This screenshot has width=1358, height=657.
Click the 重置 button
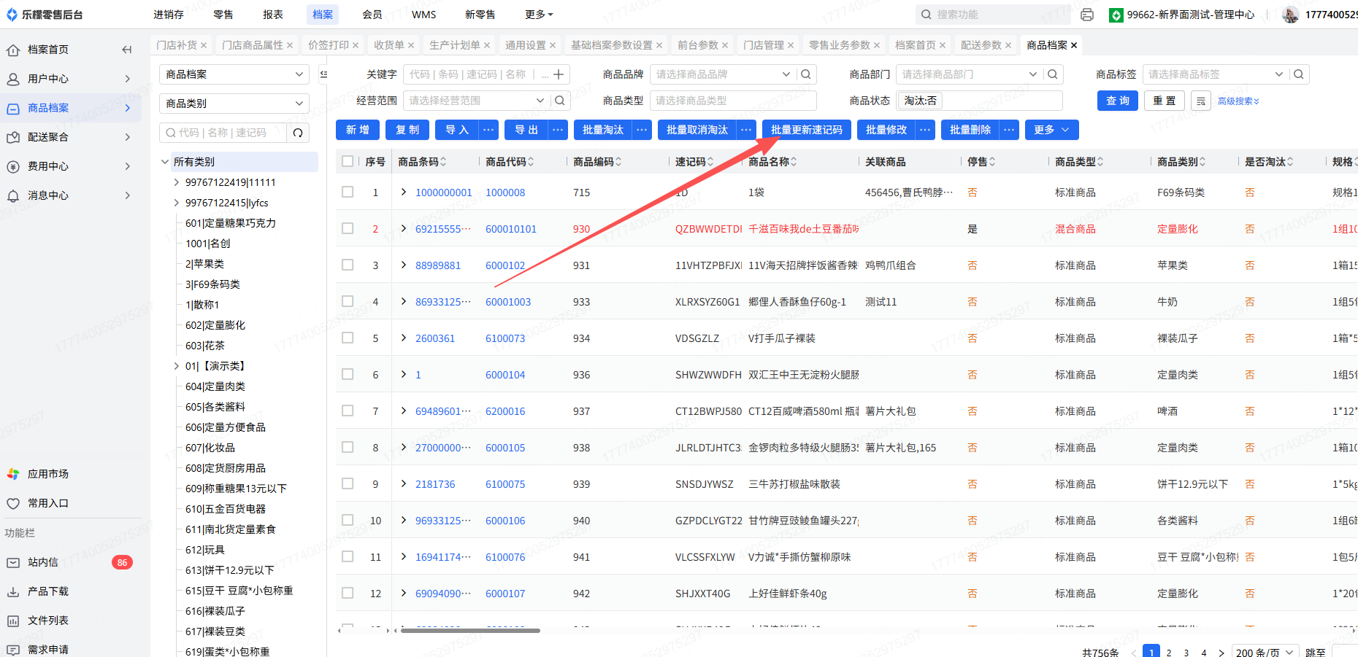(1165, 101)
